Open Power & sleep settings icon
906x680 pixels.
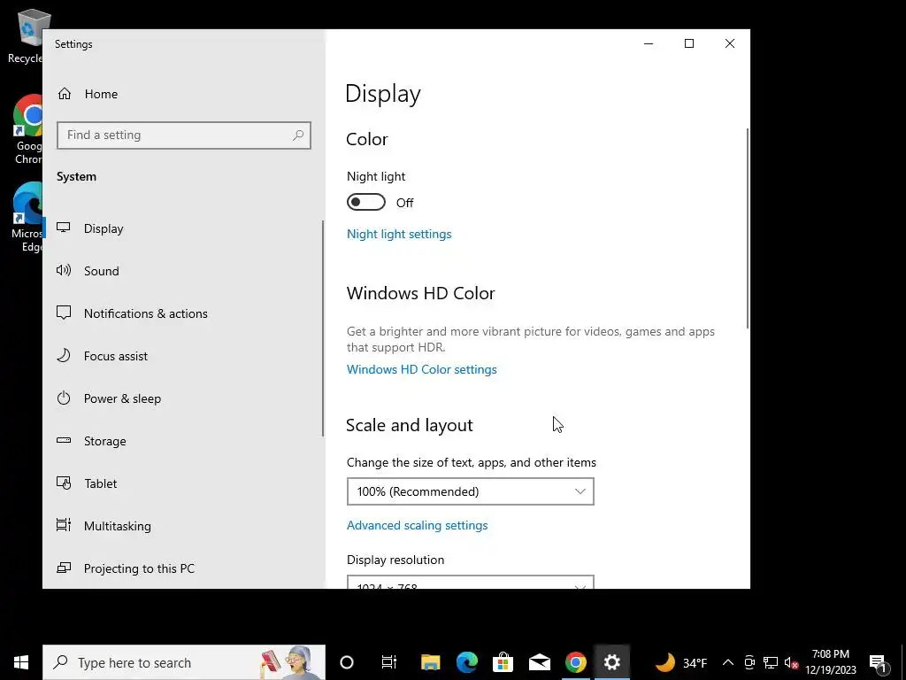pyautogui.click(x=64, y=398)
